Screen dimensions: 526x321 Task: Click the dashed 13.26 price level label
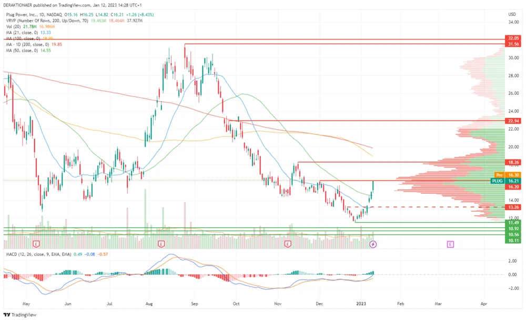point(513,207)
